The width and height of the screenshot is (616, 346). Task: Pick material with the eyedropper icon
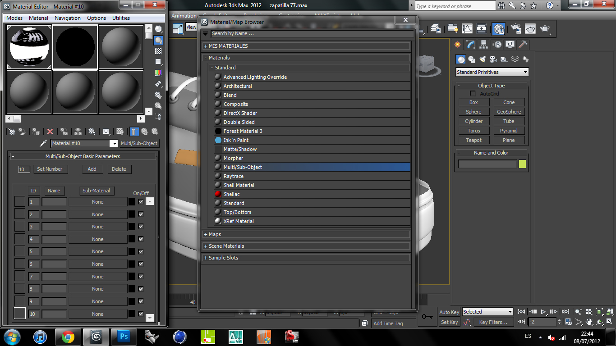click(43, 143)
